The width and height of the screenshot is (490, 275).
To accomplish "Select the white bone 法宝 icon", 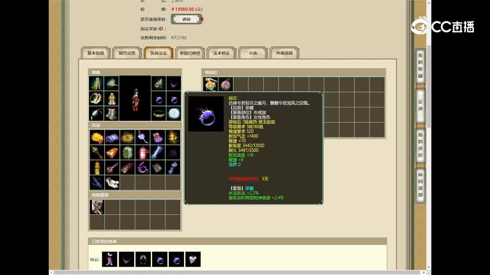I will pyautogui.click(x=112, y=183).
